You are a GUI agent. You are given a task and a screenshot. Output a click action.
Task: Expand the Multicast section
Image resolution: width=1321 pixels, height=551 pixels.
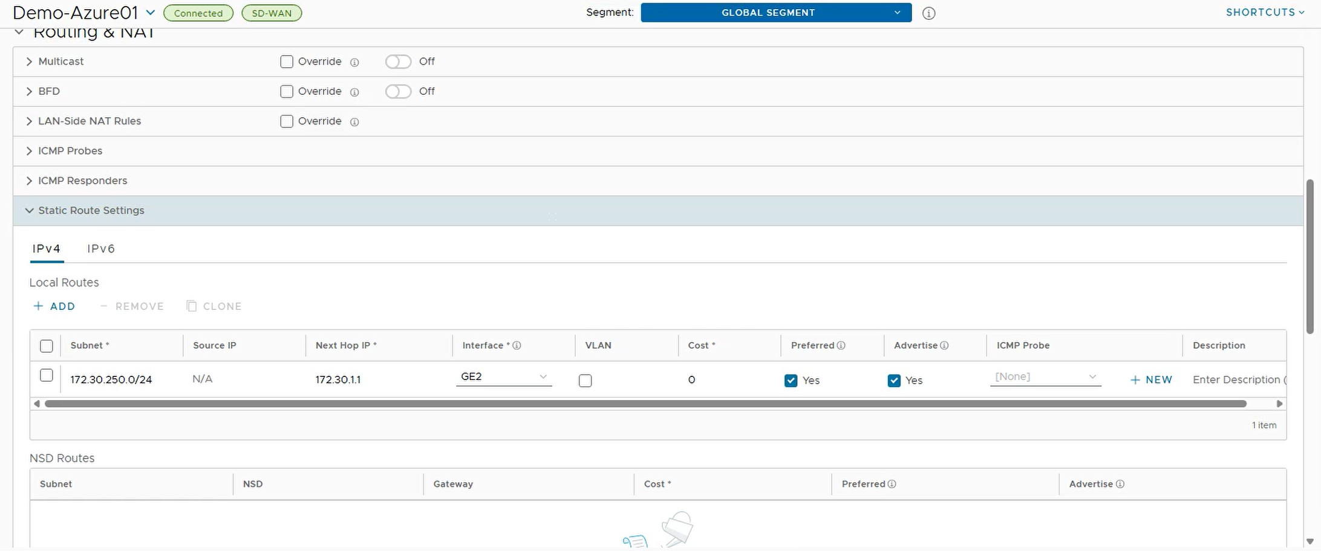point(29,62)
